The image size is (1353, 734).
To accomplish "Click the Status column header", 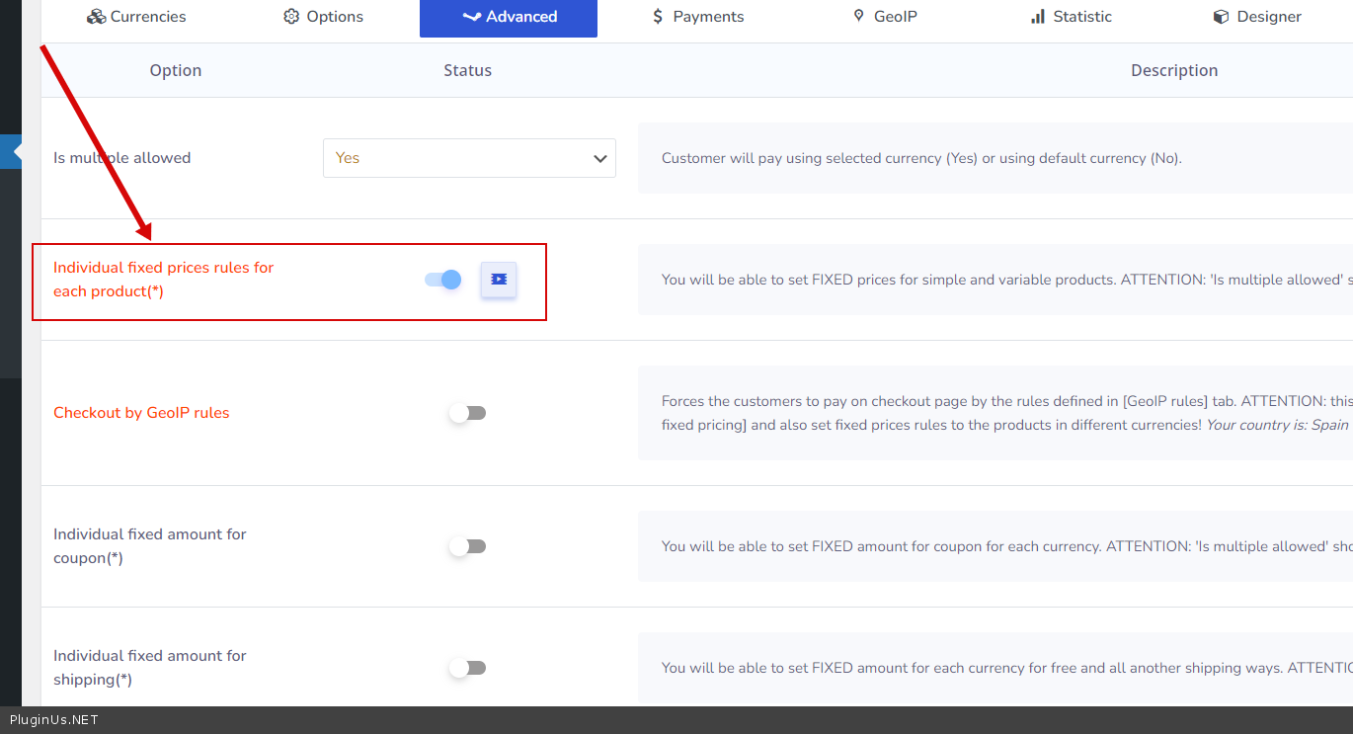I will point(467,70).
